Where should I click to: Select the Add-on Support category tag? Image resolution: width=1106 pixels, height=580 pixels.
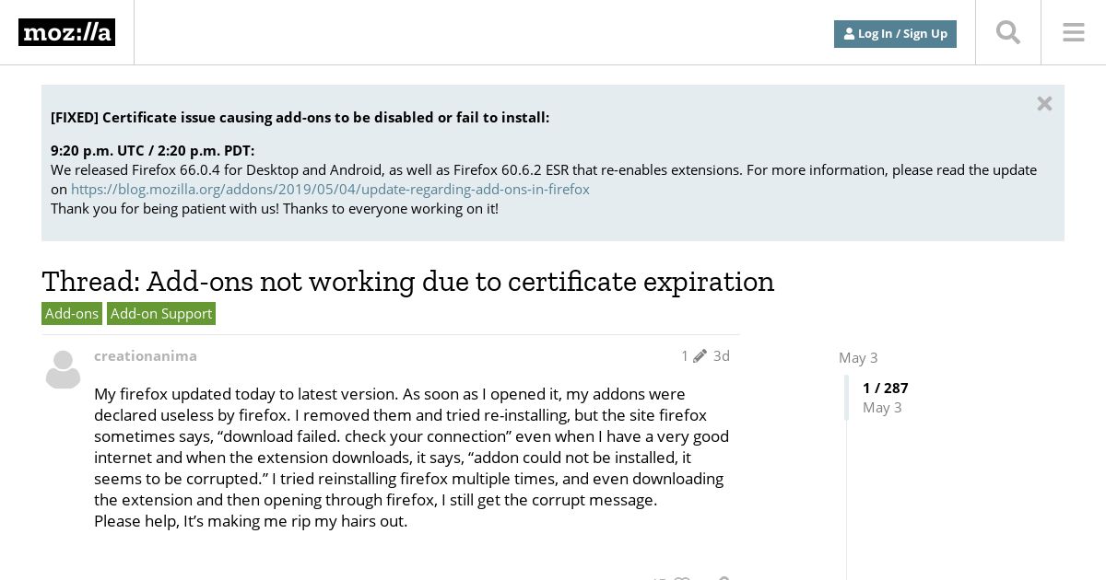(161, 313)
